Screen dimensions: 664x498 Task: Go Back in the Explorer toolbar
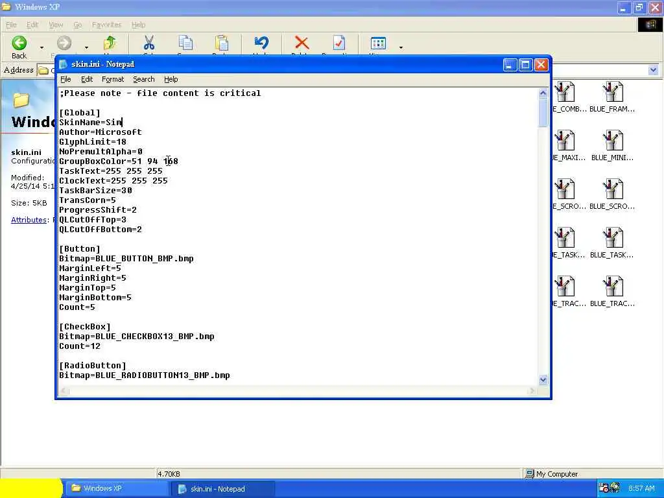tap(19, 47)
